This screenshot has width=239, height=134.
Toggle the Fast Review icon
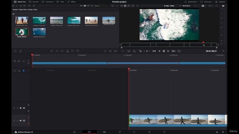140,51
